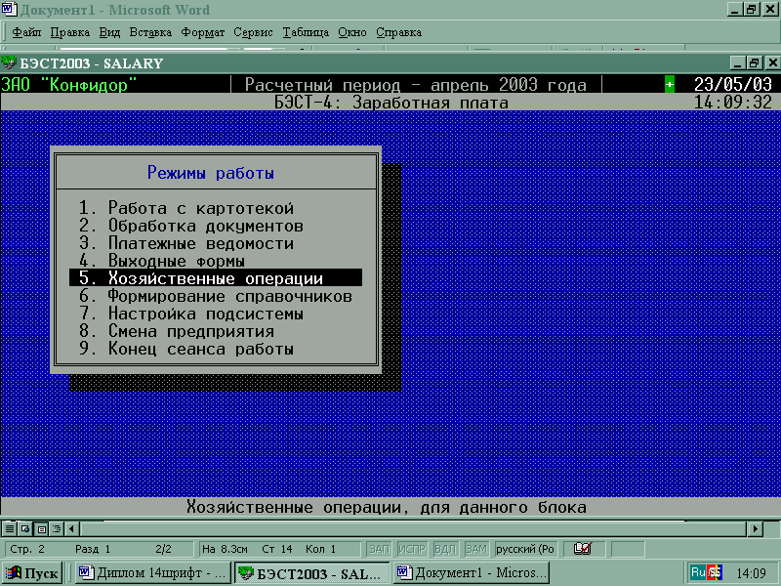Click 'Расчетный период - апрель 2003 года' header
Screen dimensions: 781x586
[x=416, y=85]
